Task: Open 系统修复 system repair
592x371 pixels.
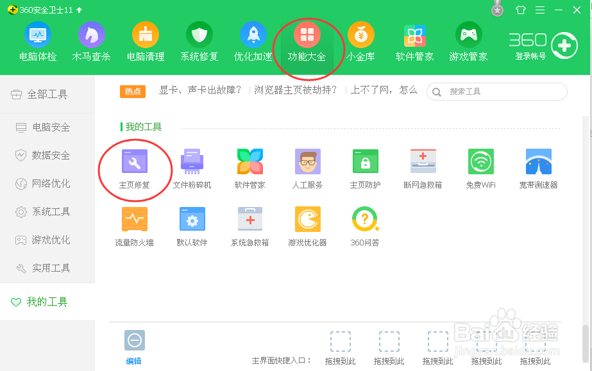Action: (x=199, y=42)
